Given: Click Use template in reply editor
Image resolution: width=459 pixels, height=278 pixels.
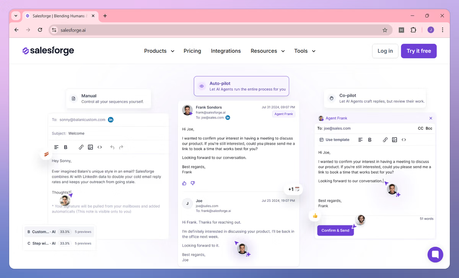Looking at the screenshot, I should click(334, 140).
